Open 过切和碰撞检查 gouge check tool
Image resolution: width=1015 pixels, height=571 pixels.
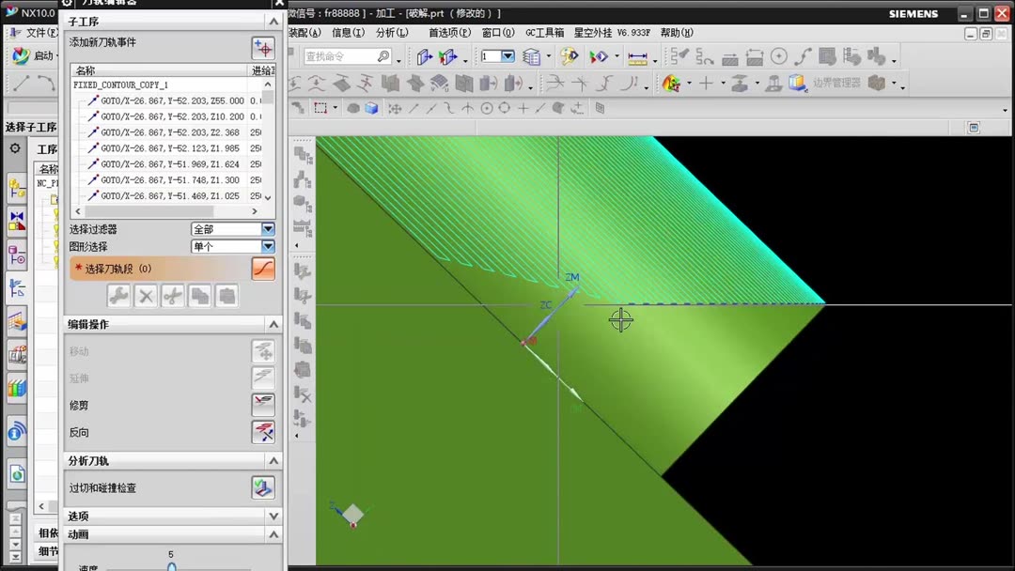point(263,486)
